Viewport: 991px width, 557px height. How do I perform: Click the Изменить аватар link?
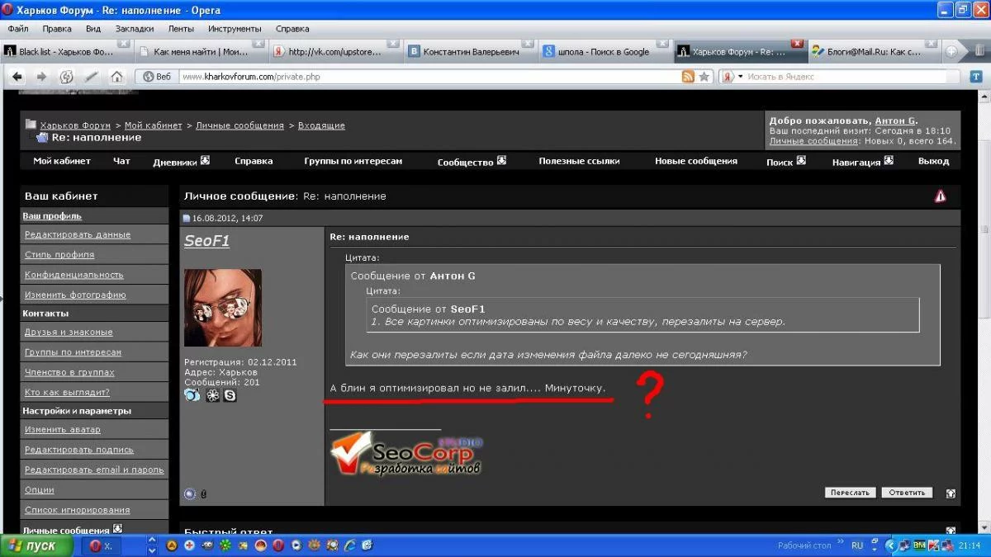pos(63,430)
